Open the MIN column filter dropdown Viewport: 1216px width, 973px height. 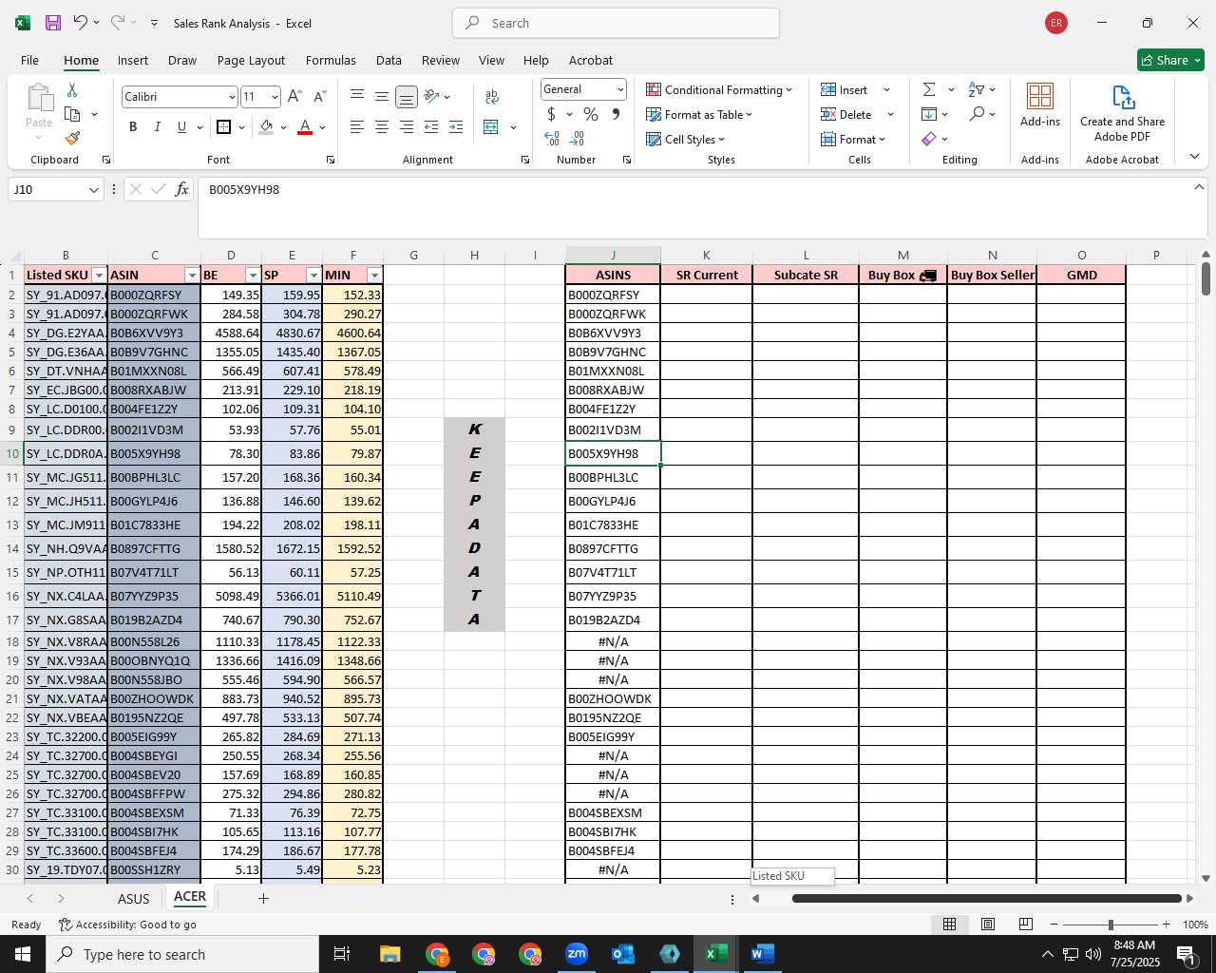[x=374, y=276]
